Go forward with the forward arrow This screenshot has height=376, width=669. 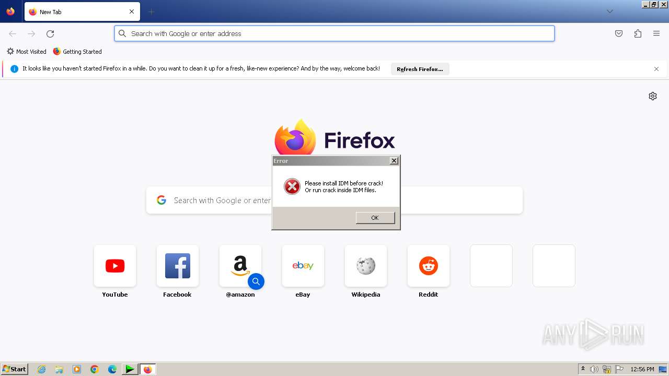(x=31, y=33)
